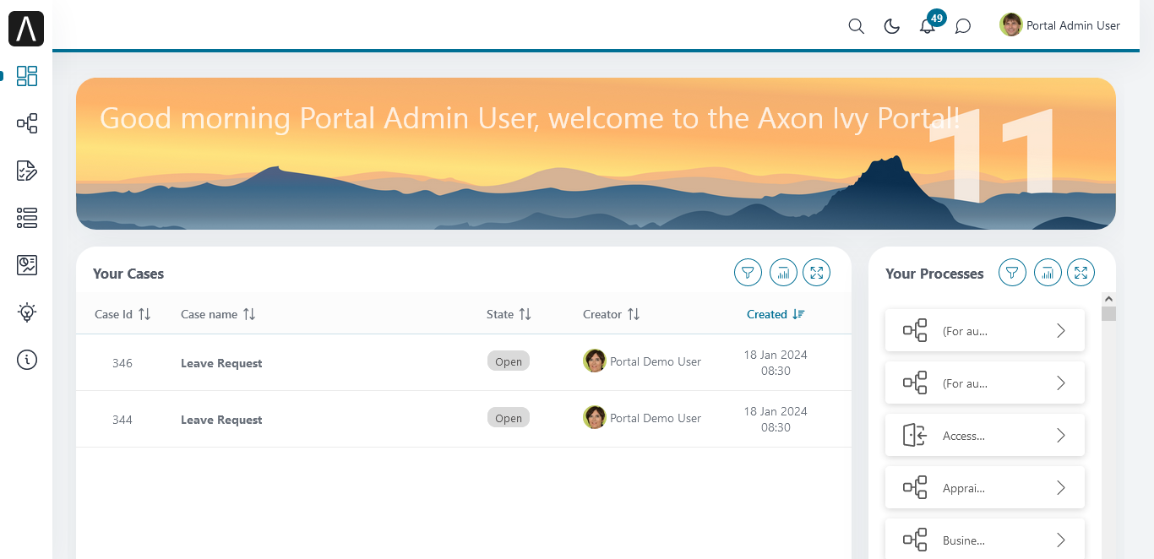Screen dimensions: 1154x559
Task: Show widget info for Your Processes
Action: pyautogui.click(x=1048, y=273)
